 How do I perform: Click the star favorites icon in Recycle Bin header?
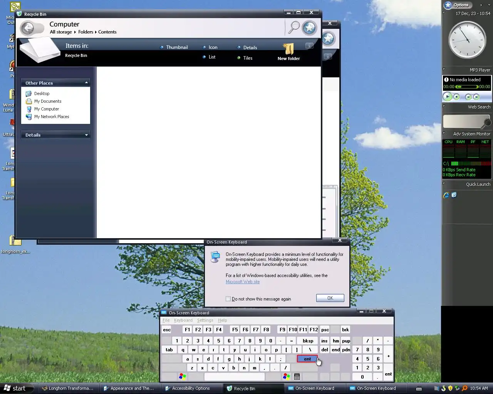pos(309,27)
